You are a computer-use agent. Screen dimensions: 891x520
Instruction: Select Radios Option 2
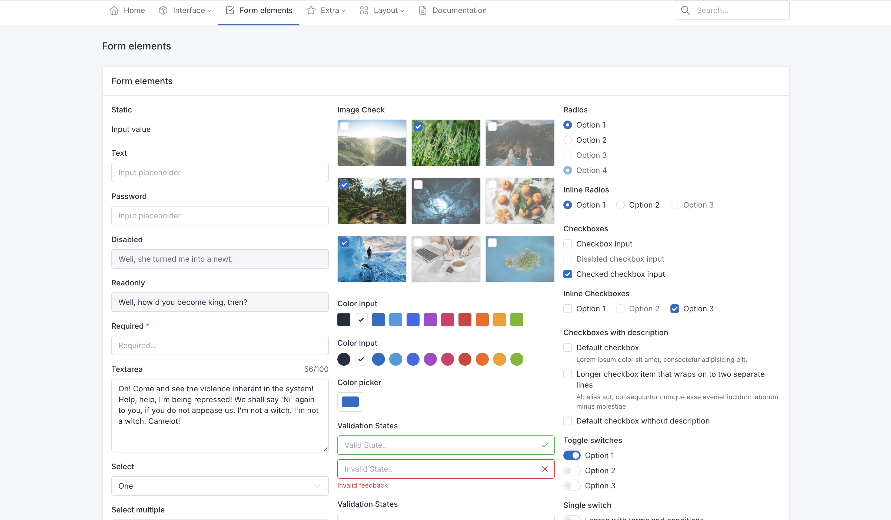coord(567,140)
